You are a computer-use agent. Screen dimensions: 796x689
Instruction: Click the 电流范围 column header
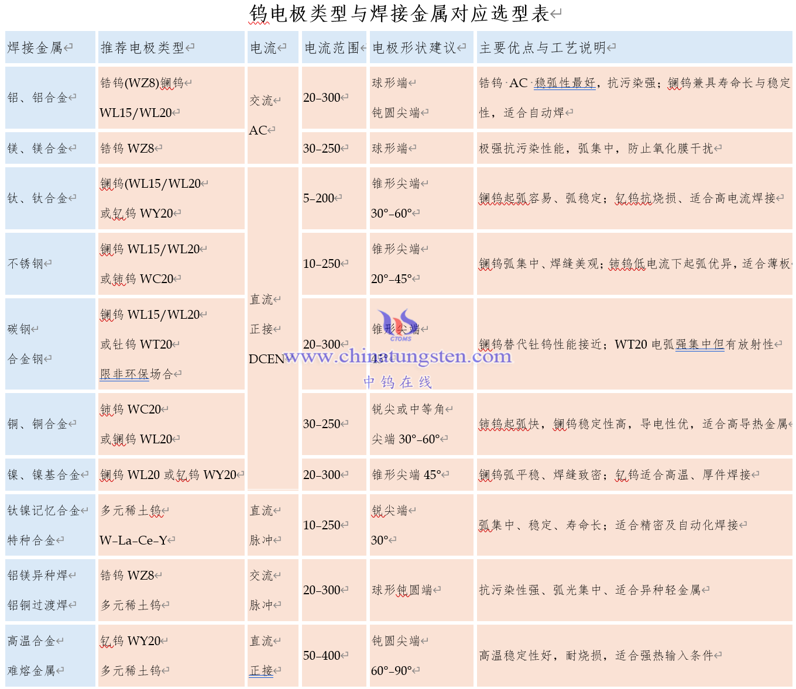pos(331,48)
